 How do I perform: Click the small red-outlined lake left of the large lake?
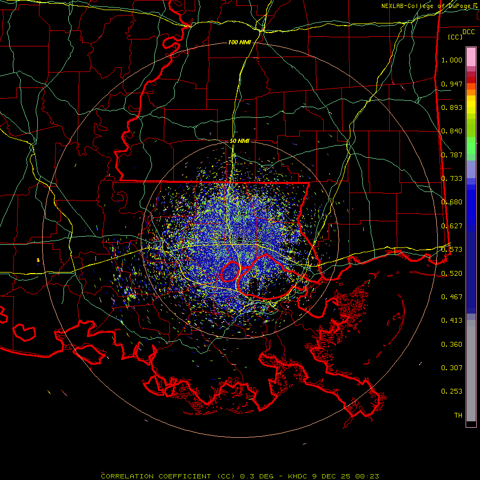click(x=230, y=271)
